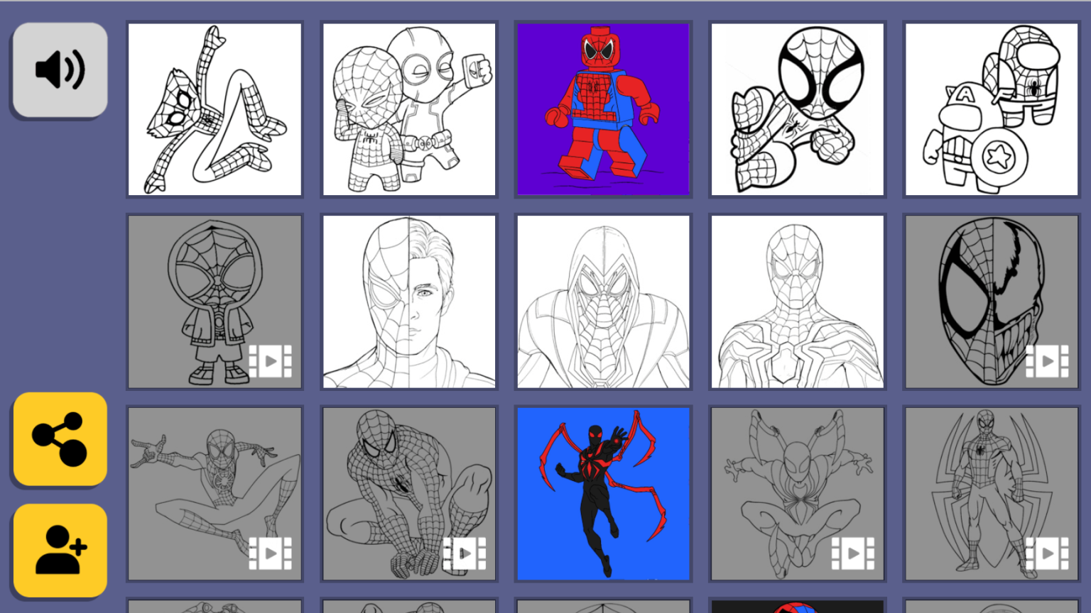The image size is (1091, 613).
Task: Select the half-mask half-face Peter Parker drawing
Action: (409, 302)
